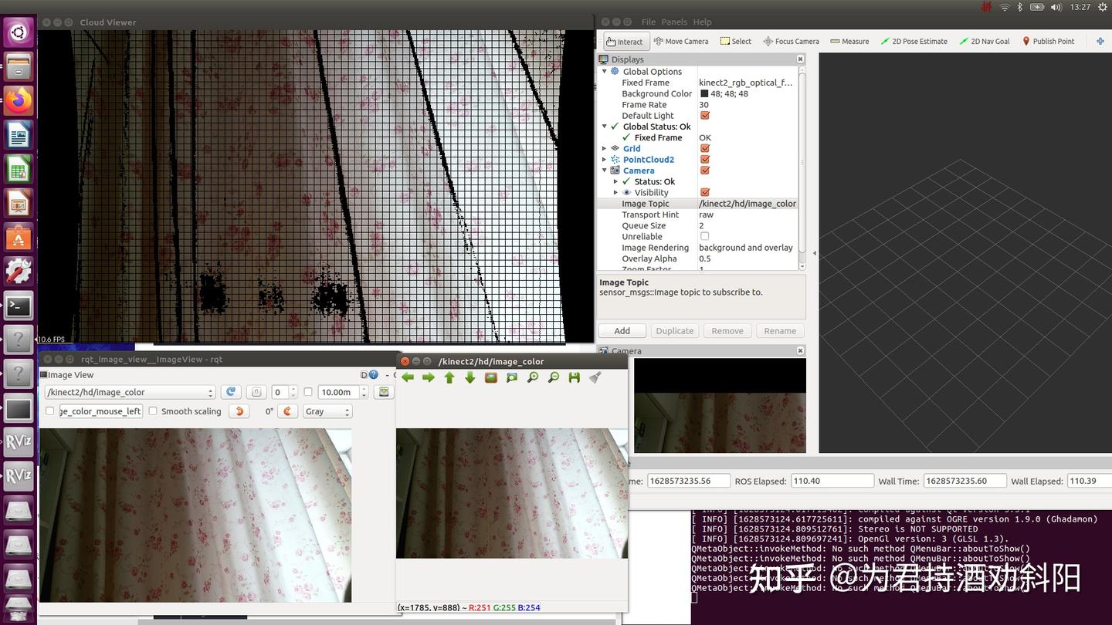This screenshot has height=625, width=1112.
Task: Zoom out using the magnifier icon
Action: [x=552, y=377]
